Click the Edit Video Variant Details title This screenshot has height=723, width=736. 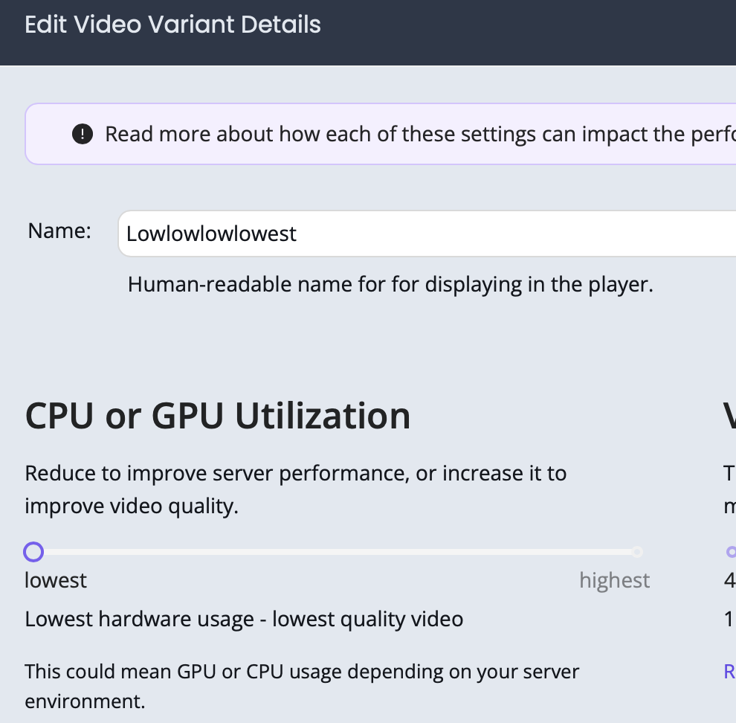click(172, 25)
